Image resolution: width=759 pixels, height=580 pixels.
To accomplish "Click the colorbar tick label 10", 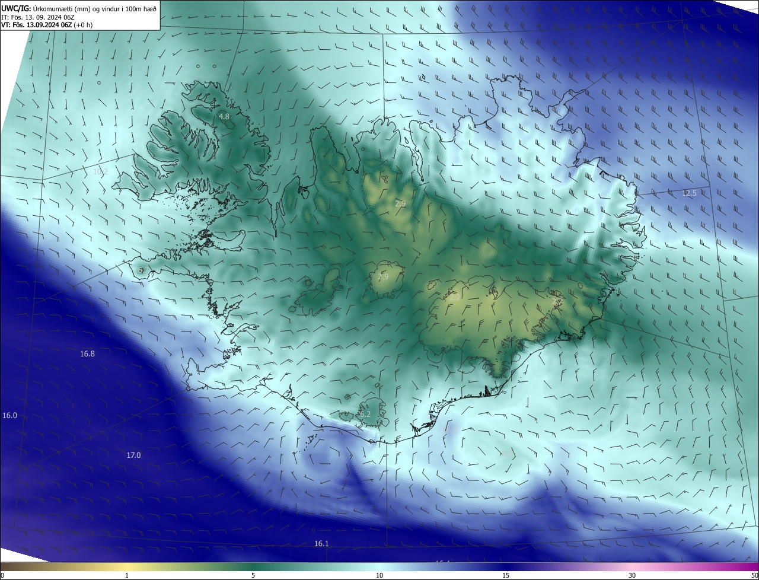I will pyautogui.click(x=379, y=576).
